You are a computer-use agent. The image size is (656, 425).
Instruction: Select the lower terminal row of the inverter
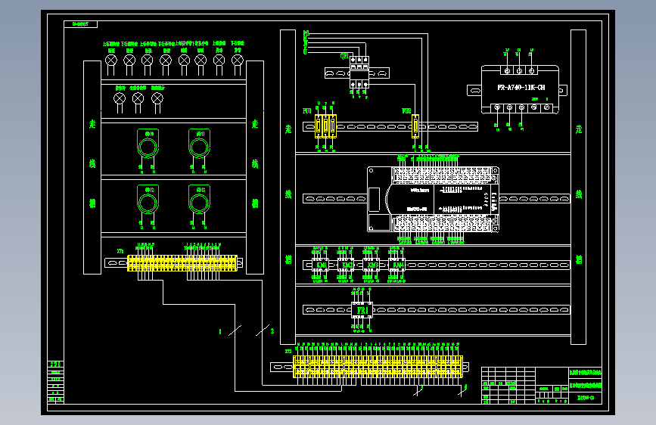(x=522, y=107)
